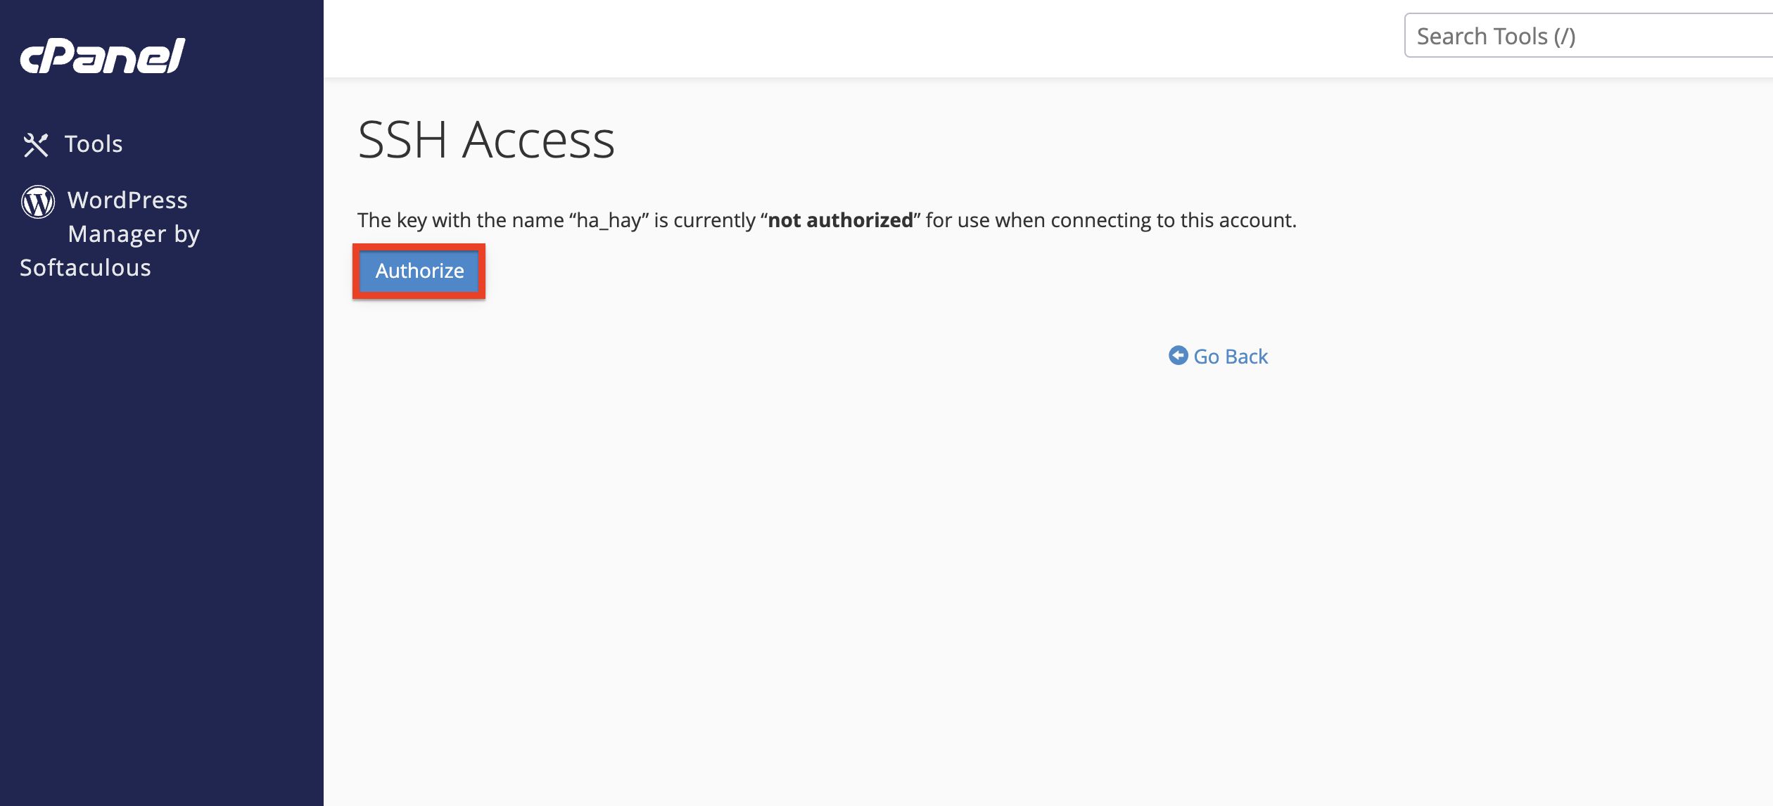Click the key name "ha_hay"
1773x806 pixels.
608,221
